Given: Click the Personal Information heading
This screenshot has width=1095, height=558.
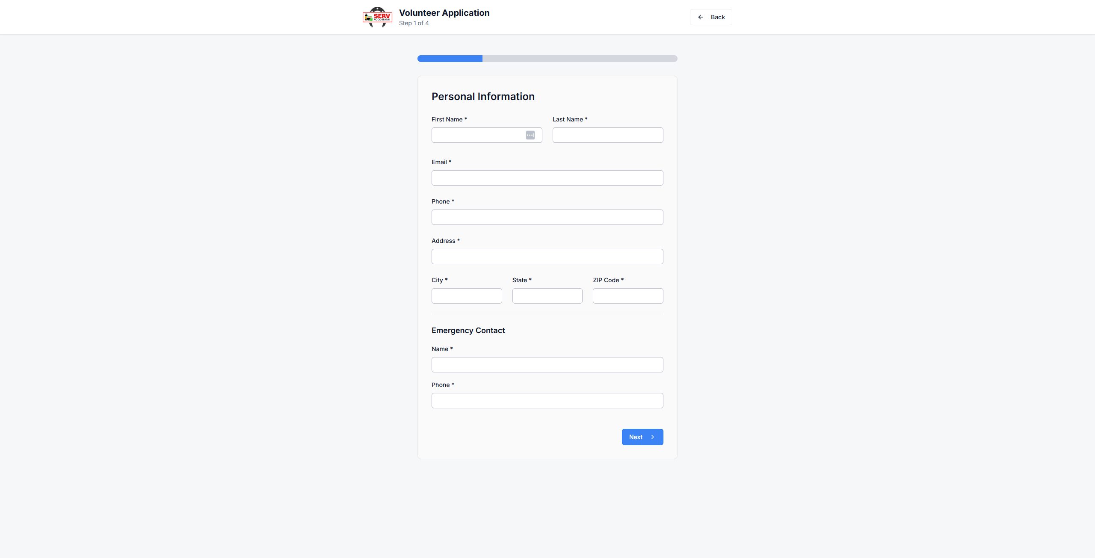Looking at the screenshot, I should pyautogui.click(x=483, y=97).
